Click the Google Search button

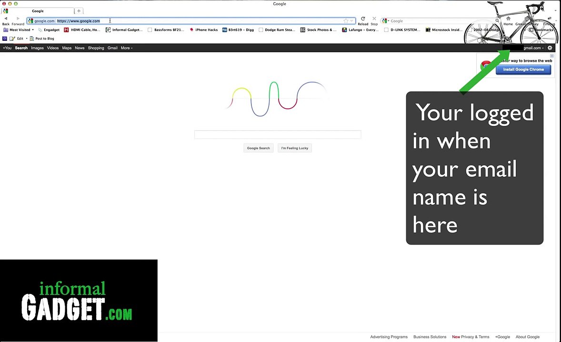coord(258,148)
